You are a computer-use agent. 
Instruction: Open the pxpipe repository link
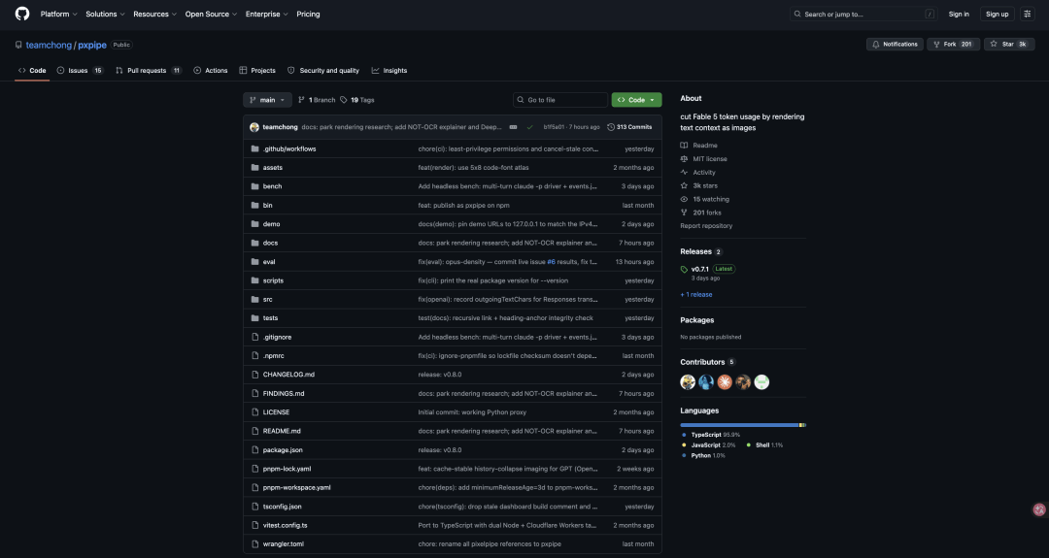pos(92,45)
